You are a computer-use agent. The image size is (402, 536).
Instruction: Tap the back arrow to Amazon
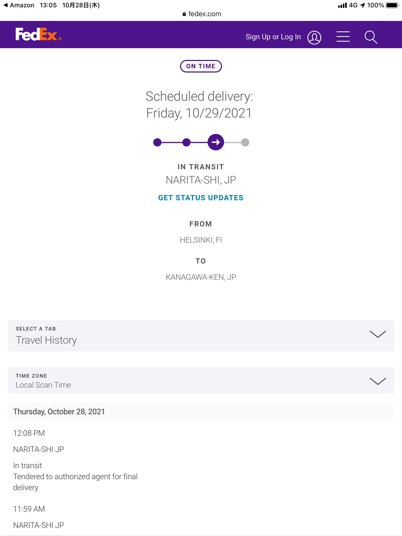tap(5, 5)
